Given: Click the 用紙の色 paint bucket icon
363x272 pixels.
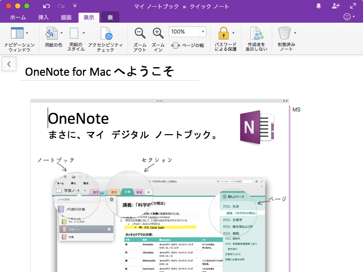Looking at the screenshot, I should click(51, 33).
